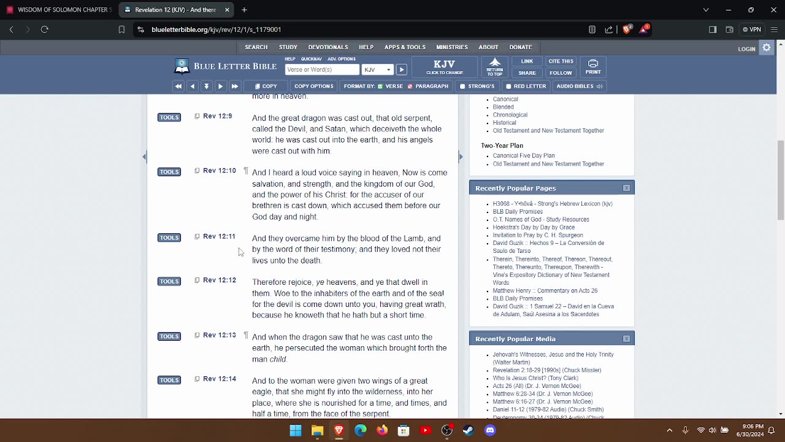The image size is (785, 442).
Task: Open Chronological reading plan link
Action: pyautogui.click(x=510, y=115)
